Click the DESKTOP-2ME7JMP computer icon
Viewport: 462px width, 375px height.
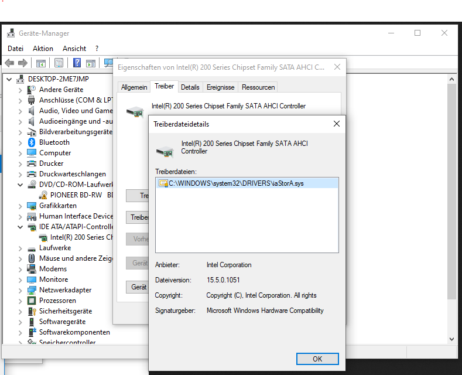click(20, 79)
